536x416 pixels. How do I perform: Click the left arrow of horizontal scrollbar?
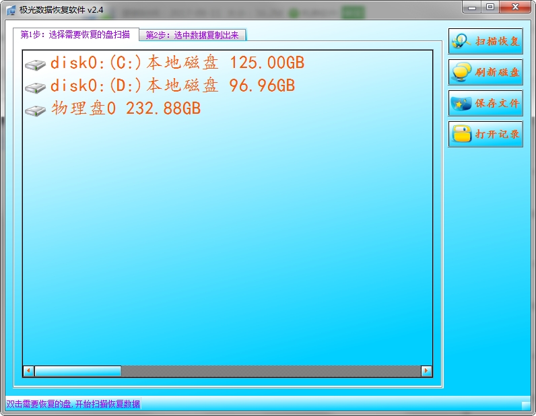(28, 371)
